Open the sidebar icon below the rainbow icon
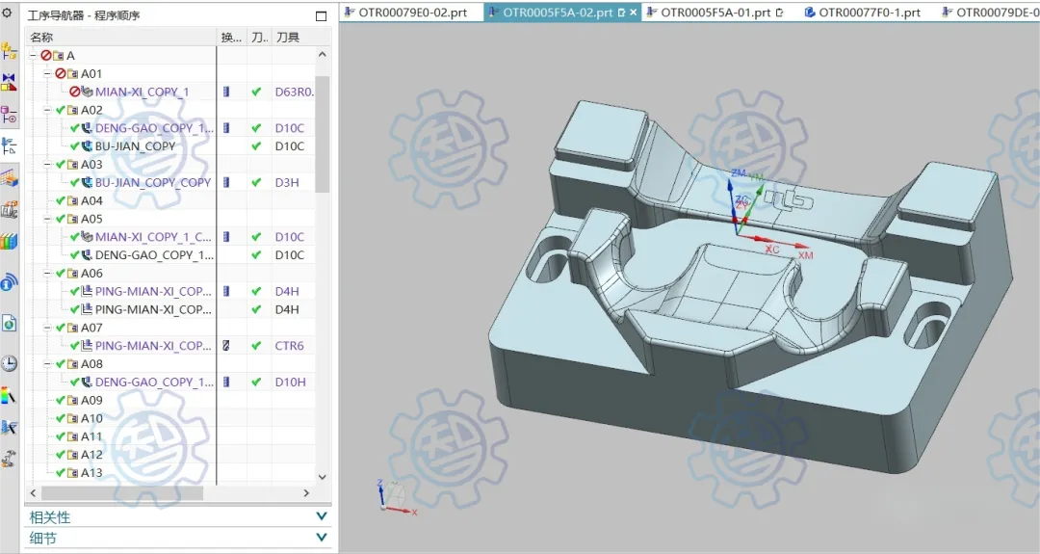Viewport: 1040px width, 554px height. (9, 427)
